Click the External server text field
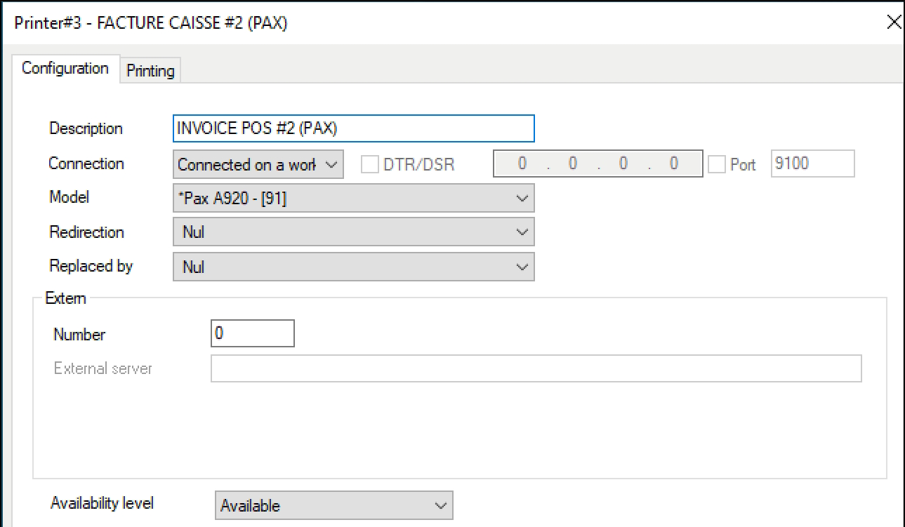 coord(536,368)
